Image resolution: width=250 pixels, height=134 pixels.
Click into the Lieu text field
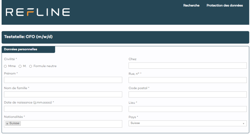tap(187, 109)
